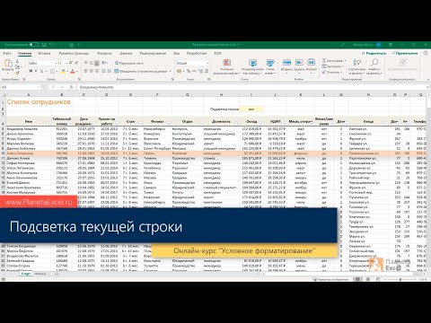Open the Файл tab

pos(7,53)
